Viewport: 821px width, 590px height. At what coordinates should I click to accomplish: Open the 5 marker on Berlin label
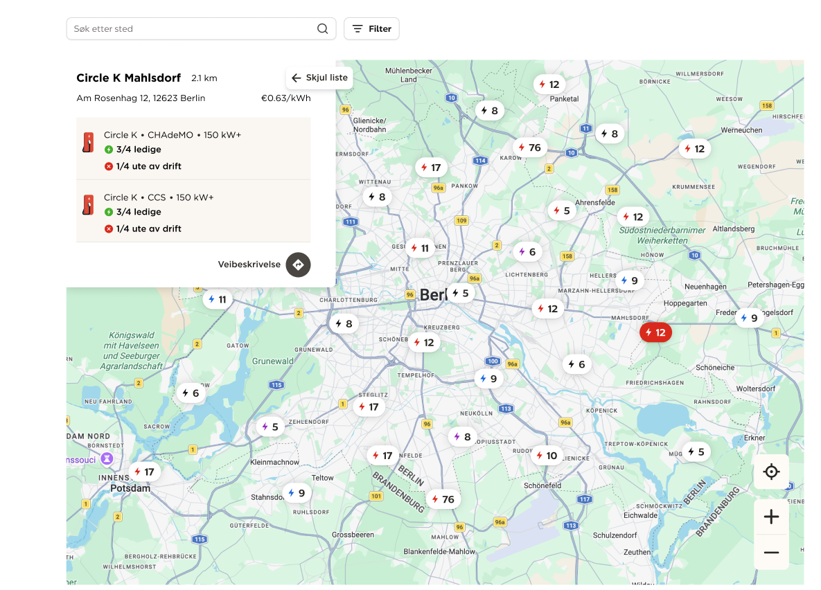tap(461, 293)
